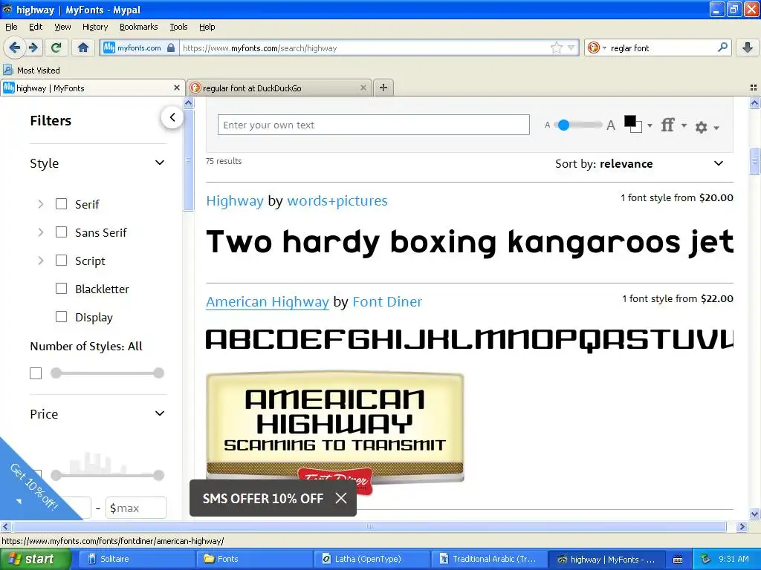This screenshot has height=570, width=761.
Task: Bookmark page with the star icon
Action: click(x=556, y=47)
